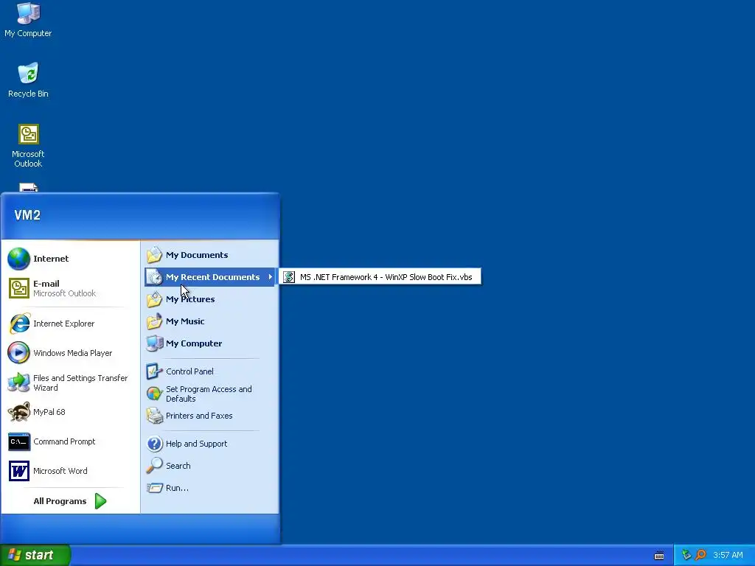Image resolution: width=755 pixels, height=566 pixels.
Task: Open Help and Support
Action: point(209,444)
